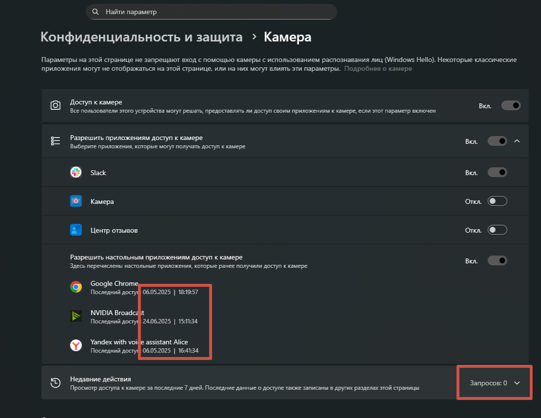Enable camera access for Центр отзывов

(497, 230)
